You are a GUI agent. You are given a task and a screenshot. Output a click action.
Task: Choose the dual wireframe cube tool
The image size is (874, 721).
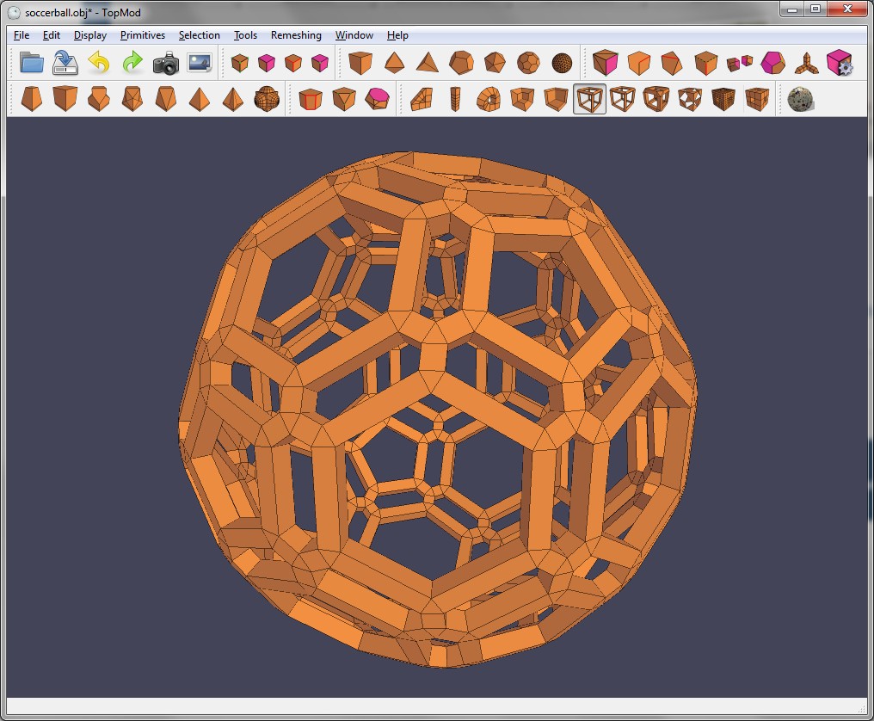point(656,99)
